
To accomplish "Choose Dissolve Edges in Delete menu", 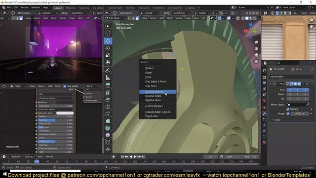I will [158, 96].
